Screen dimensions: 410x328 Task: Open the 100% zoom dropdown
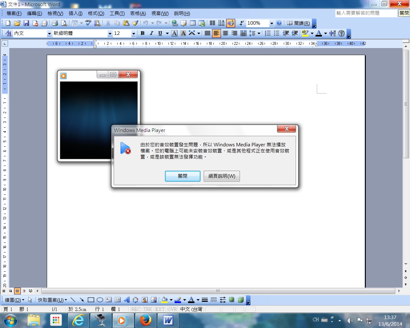[x=272, y=23]
